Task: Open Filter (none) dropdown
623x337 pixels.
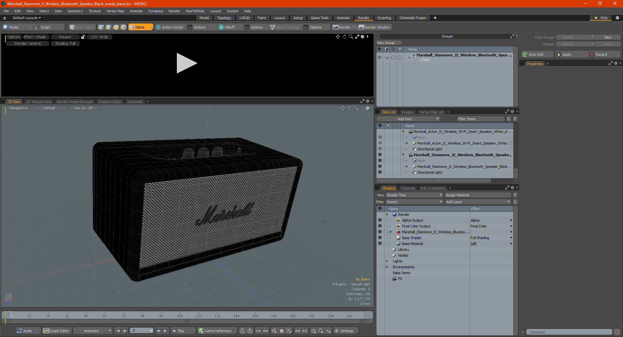Action: (414, 202)
